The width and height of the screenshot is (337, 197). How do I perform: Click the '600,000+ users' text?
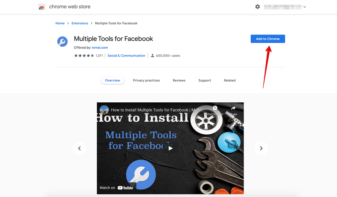pos(168,56)
